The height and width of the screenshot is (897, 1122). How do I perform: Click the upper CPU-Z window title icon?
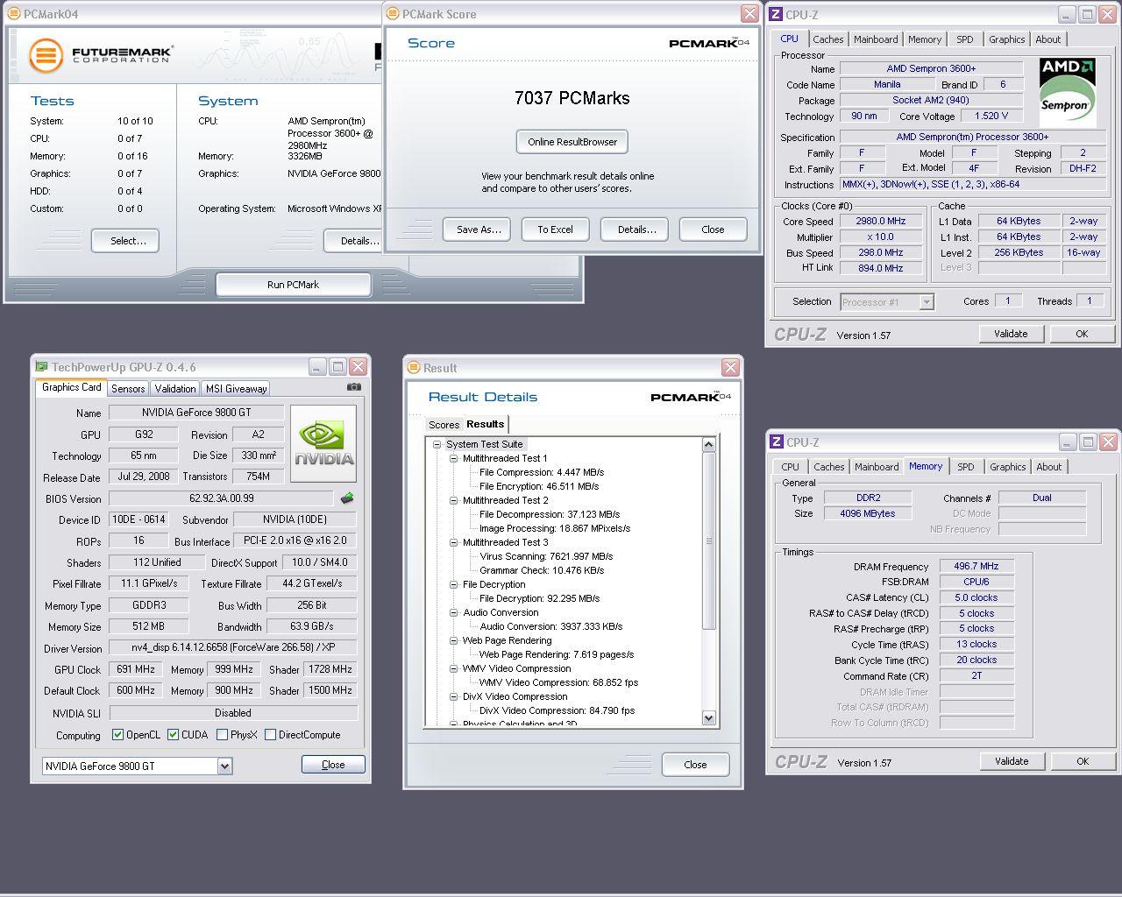click(776, 15)
